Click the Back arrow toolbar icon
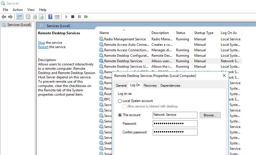 [3, 17]
